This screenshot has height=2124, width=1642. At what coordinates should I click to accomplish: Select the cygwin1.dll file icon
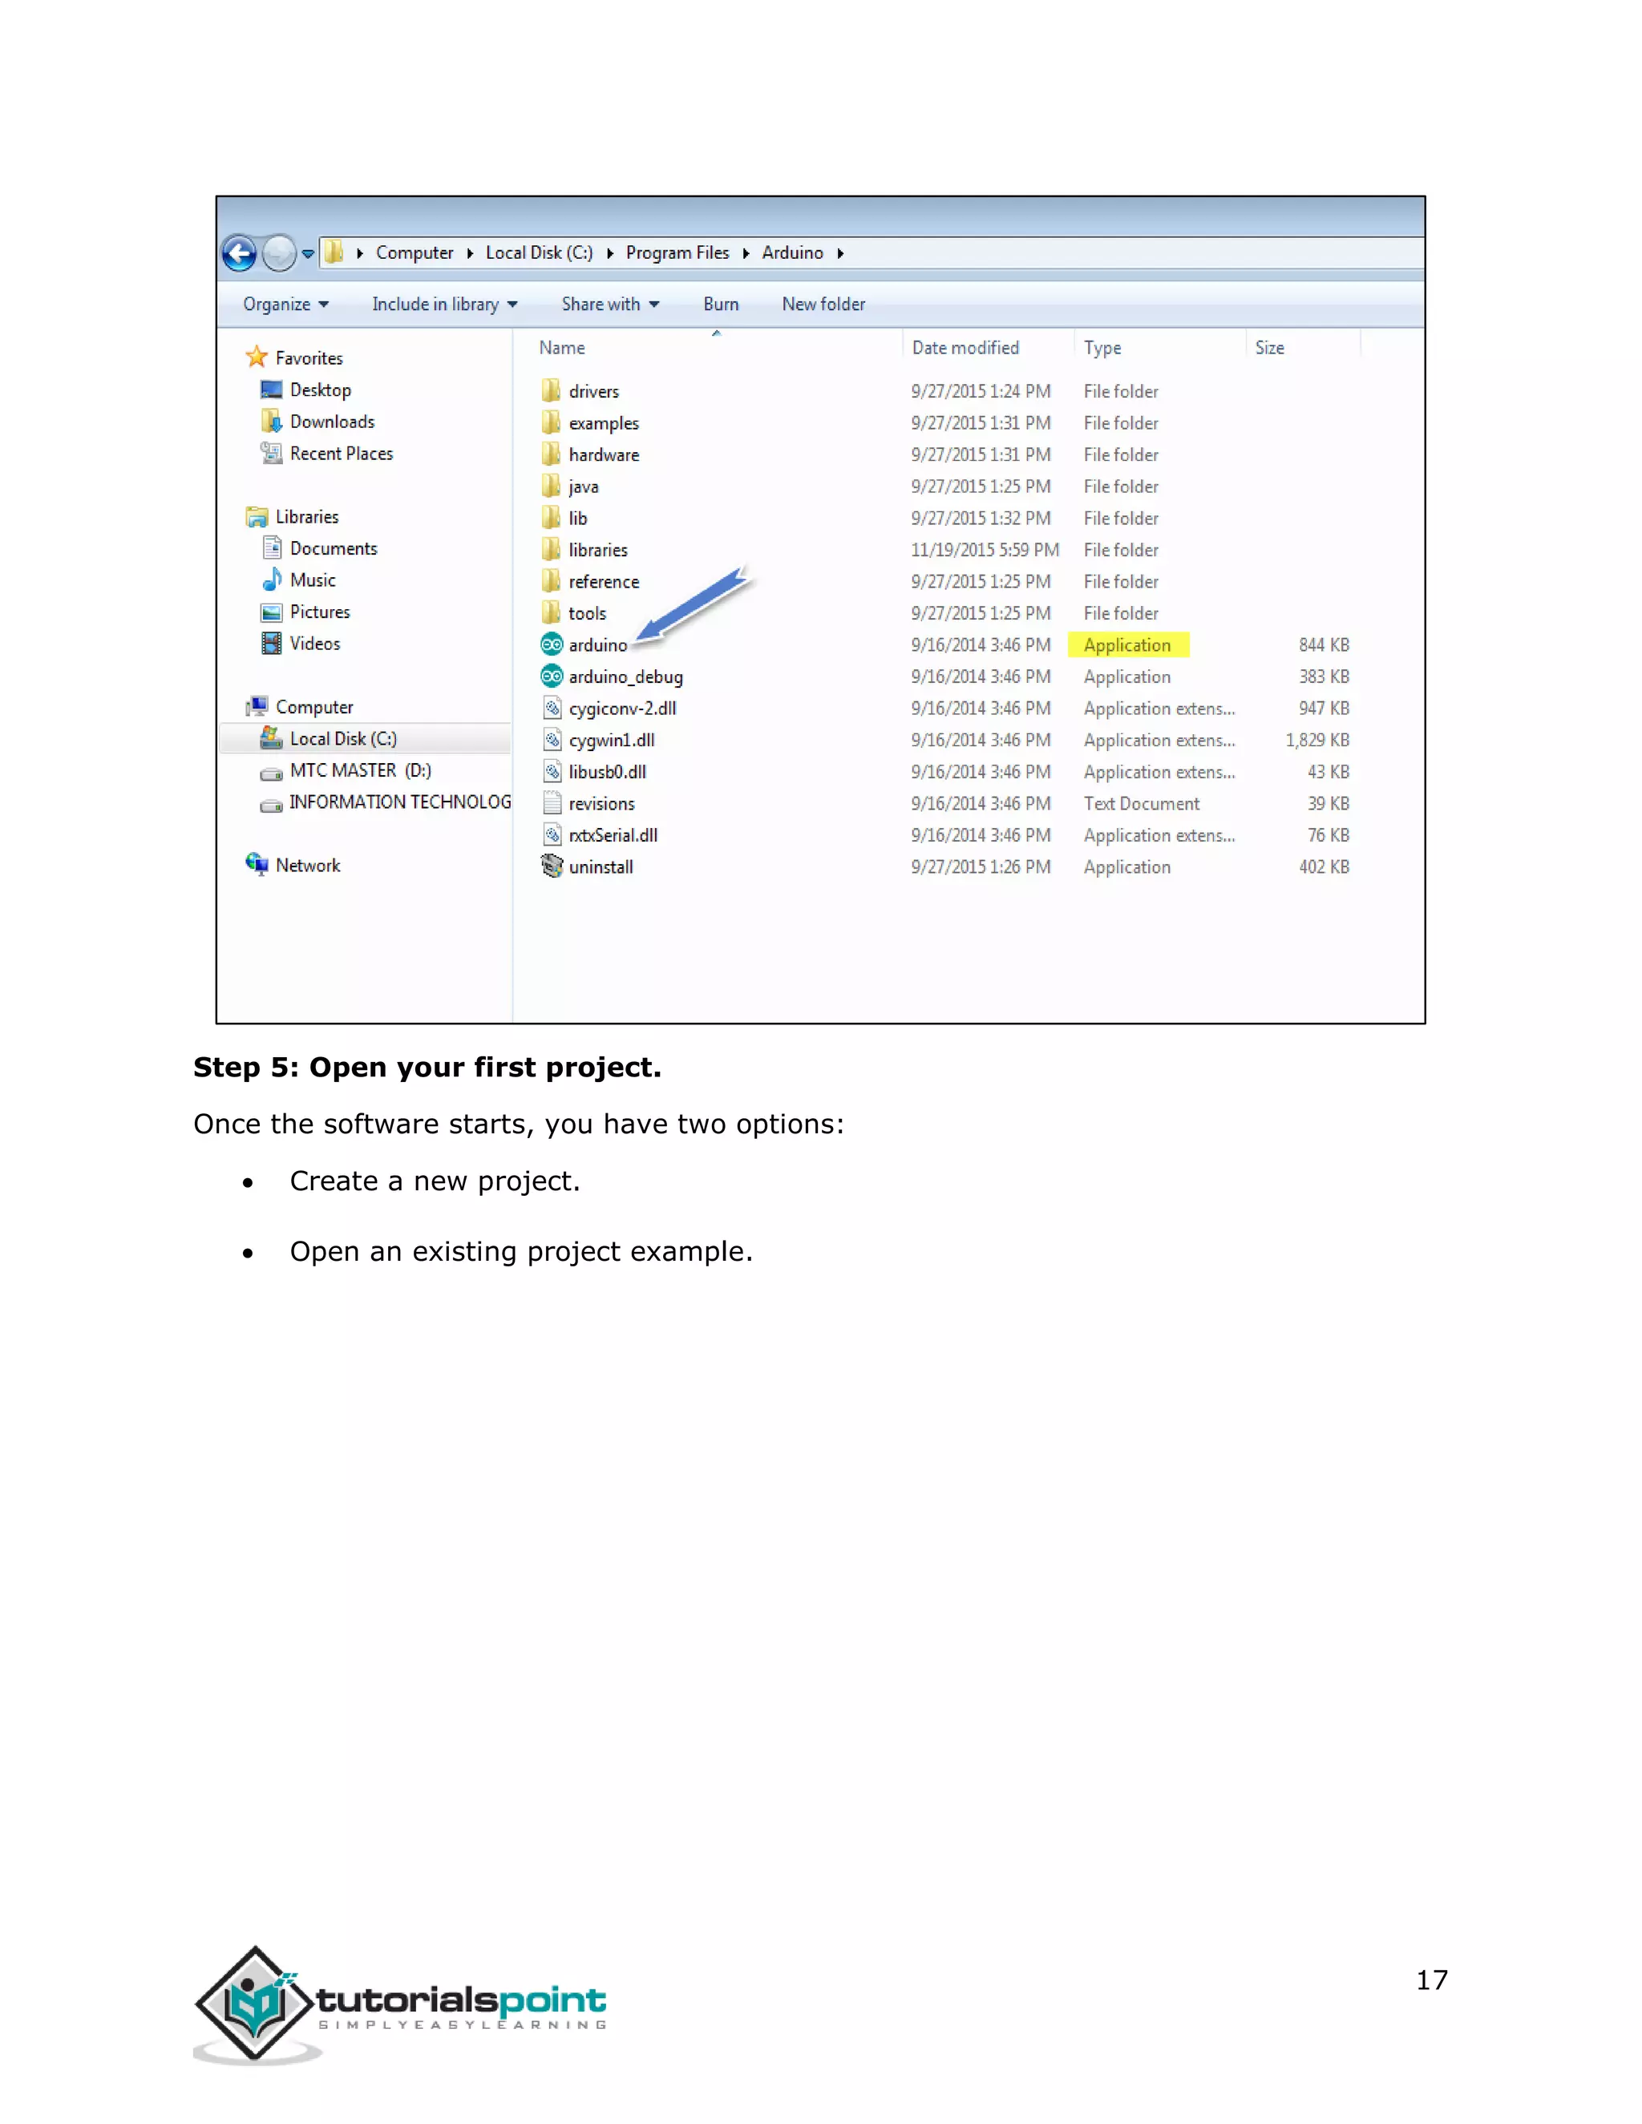tap(552, 740)
